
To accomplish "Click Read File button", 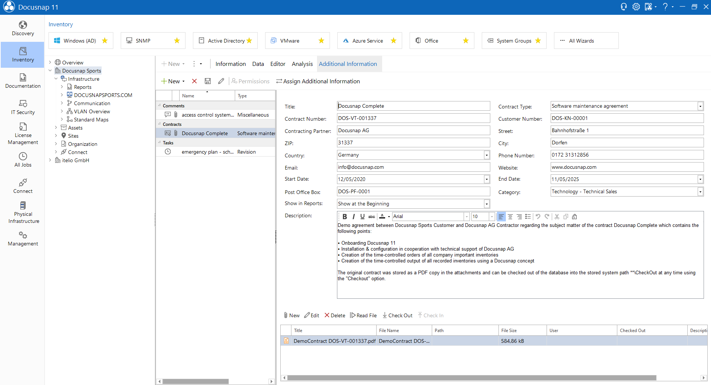I will (x=363, y=315).
